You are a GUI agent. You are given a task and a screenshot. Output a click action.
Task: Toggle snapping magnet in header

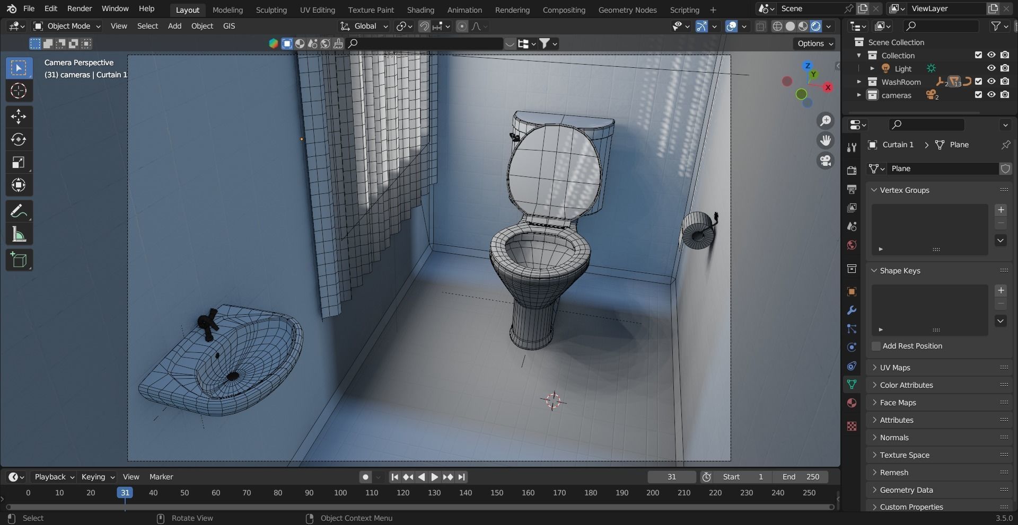click(424, 26)
